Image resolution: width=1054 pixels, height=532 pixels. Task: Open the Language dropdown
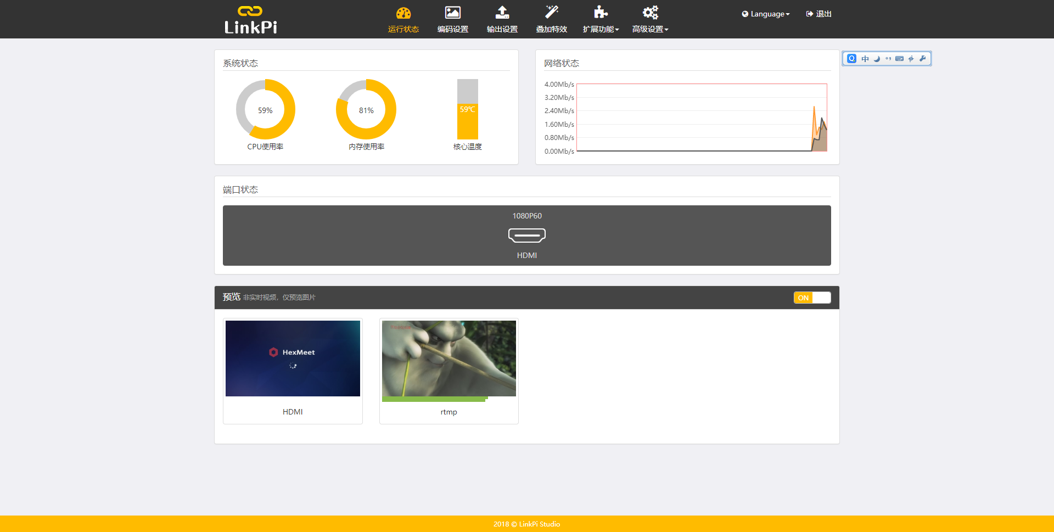coord(766,14)
